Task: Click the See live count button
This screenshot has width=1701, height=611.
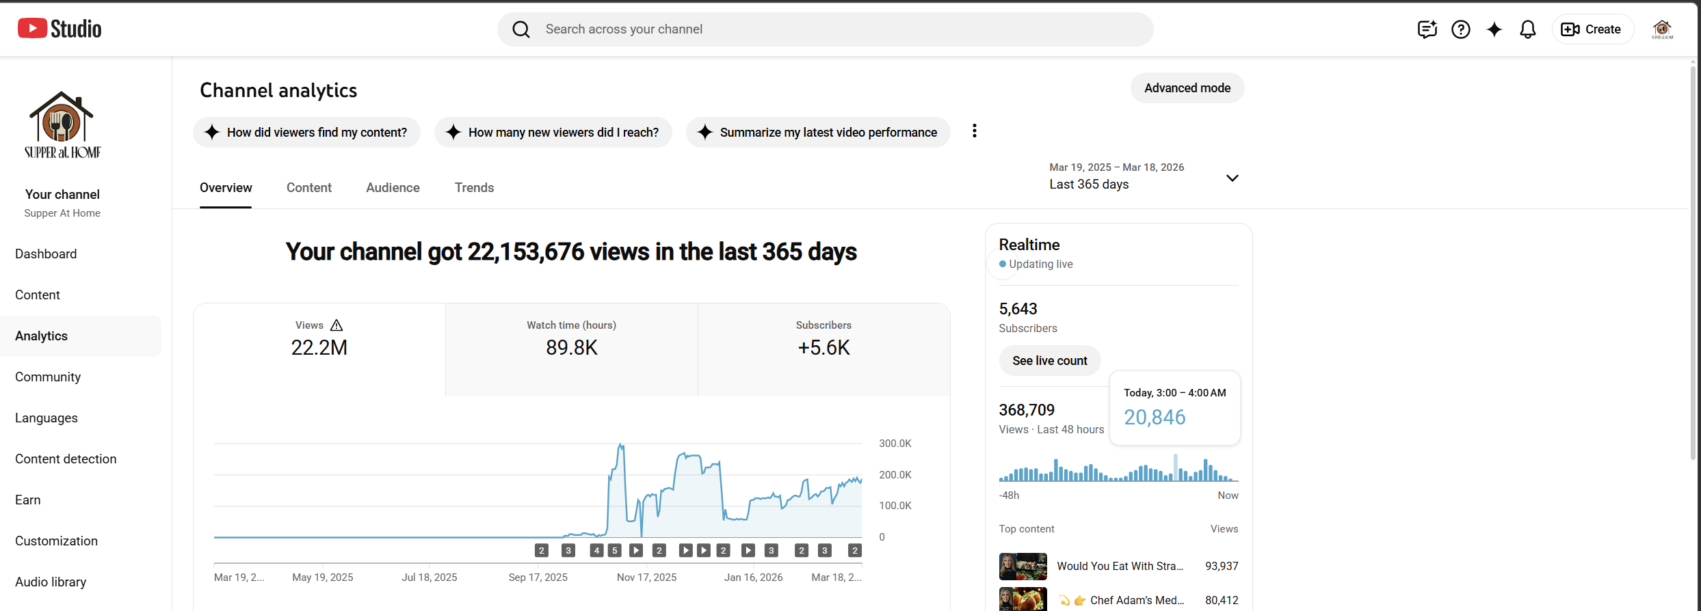Action: (1049, 361)
